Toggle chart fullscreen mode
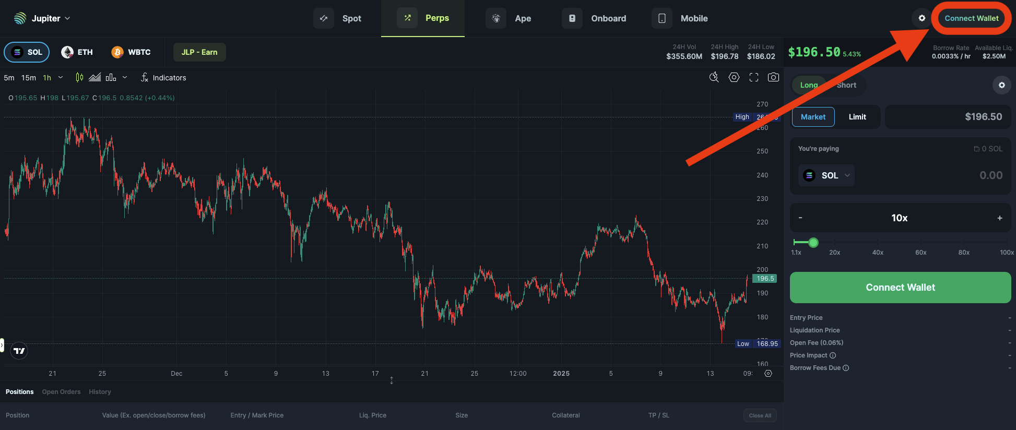This screenshot has width=1016, height=430. (754, 77)
